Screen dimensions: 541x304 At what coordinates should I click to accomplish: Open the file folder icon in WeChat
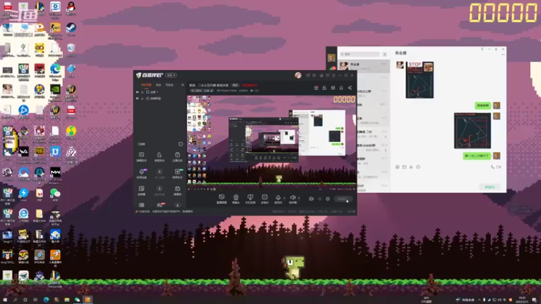(404, 167)
